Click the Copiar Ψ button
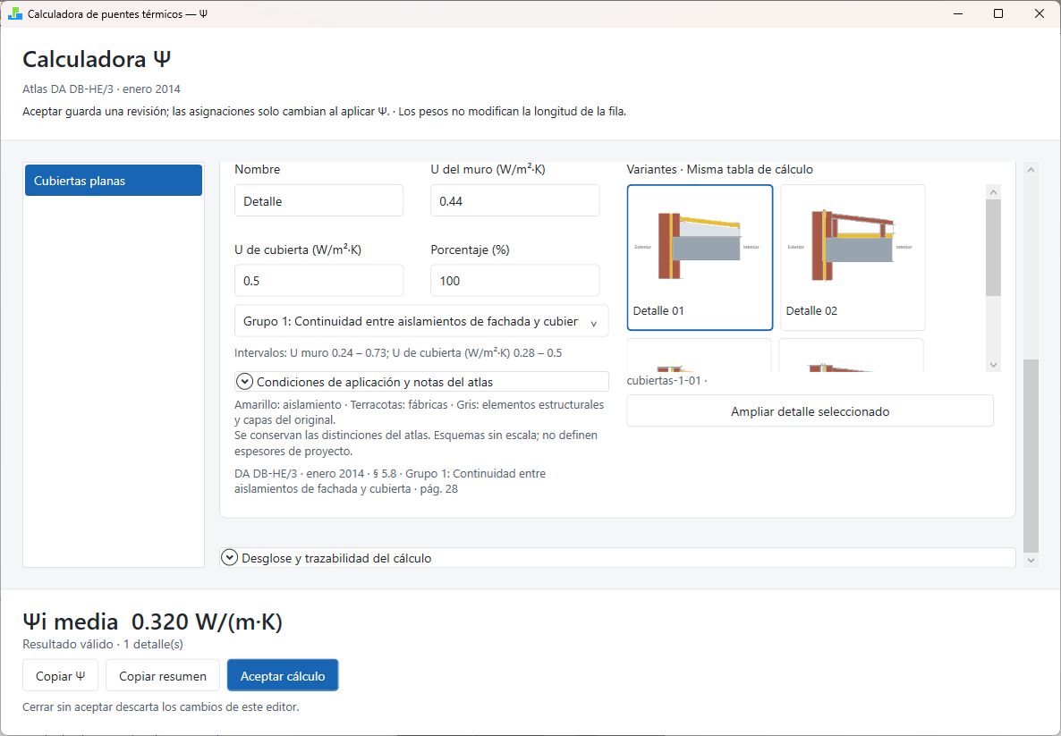Image resolution: width=1061 pixels, height=736 pixels. click(61, 676)
